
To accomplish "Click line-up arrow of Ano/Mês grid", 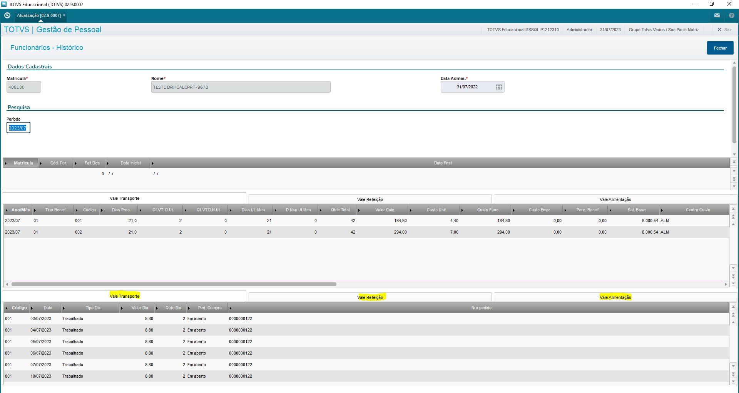I will 734,224.
